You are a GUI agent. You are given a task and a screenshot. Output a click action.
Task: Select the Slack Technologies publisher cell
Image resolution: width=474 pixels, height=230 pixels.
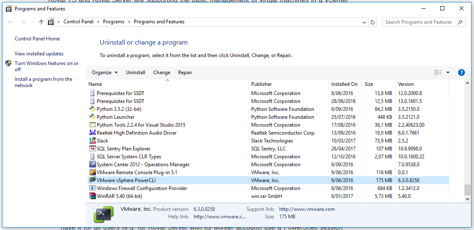pos(272,141)
